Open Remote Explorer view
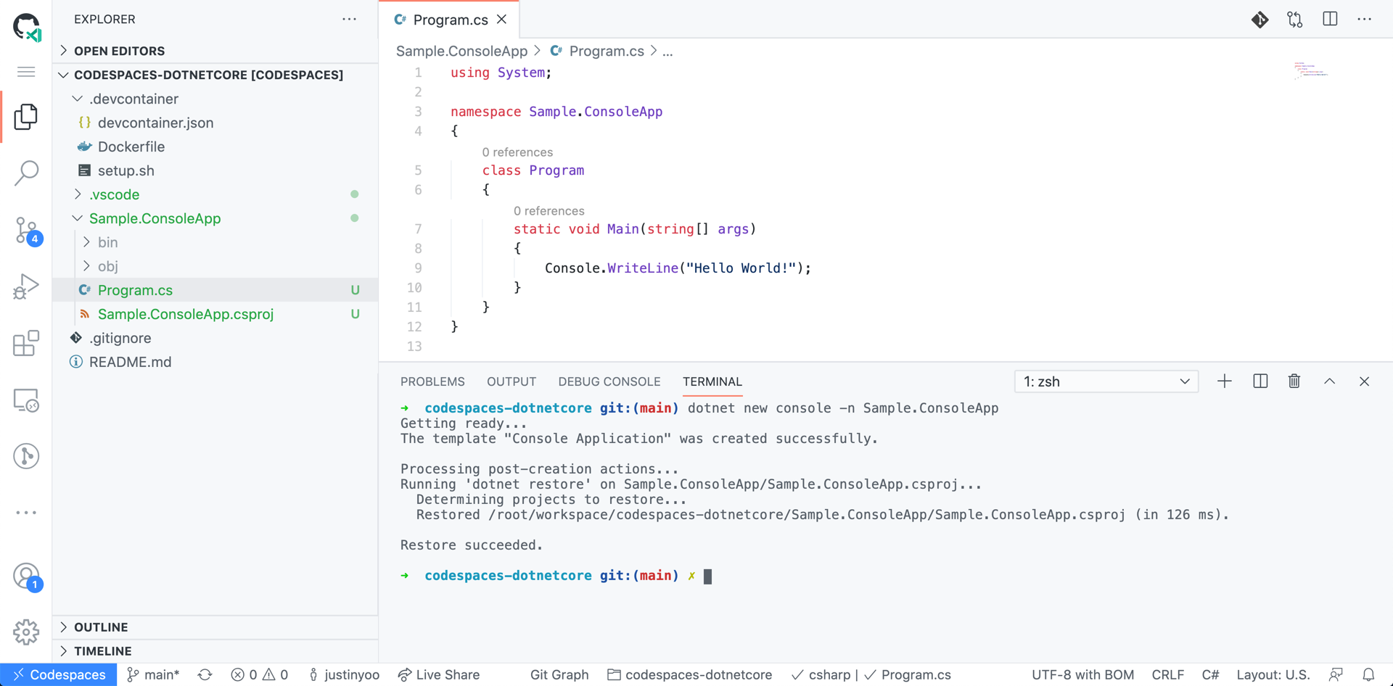Screen dimensions: 1393x686 coord(26,400)
